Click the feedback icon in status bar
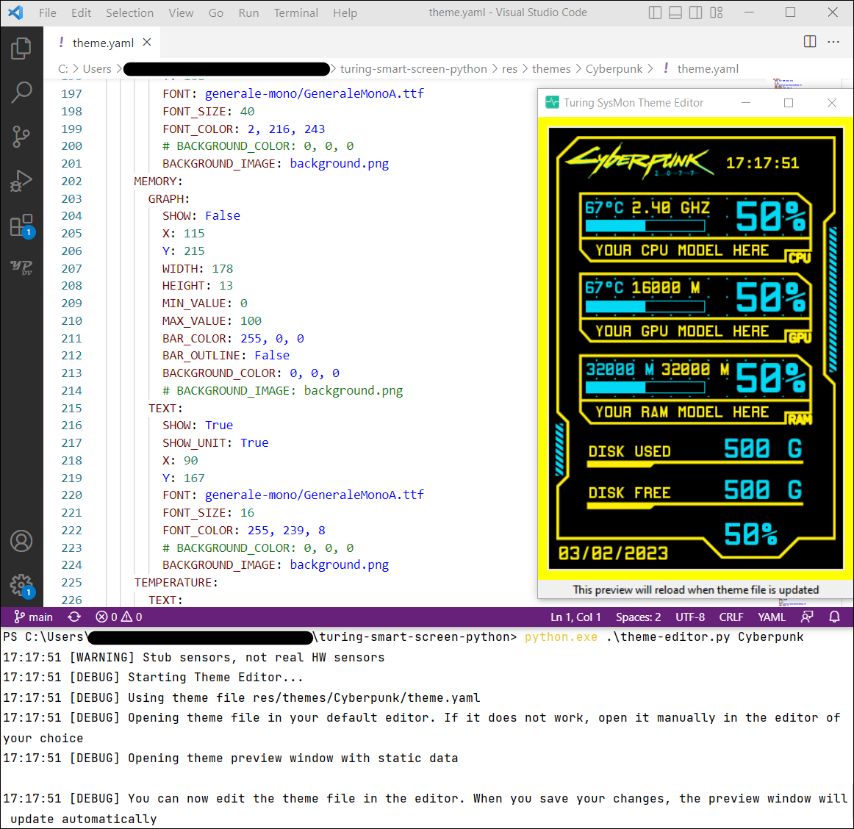 click(807, 617)
